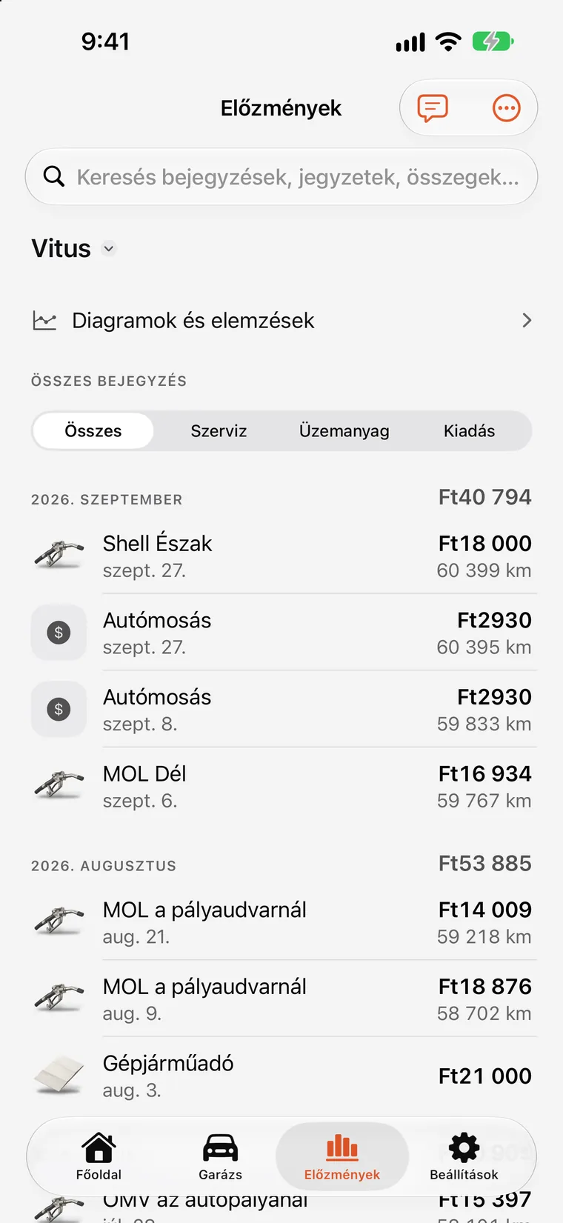563x1223 pixels.
Task: Switch filter to Szerviz
Action: tap(219, 431)
